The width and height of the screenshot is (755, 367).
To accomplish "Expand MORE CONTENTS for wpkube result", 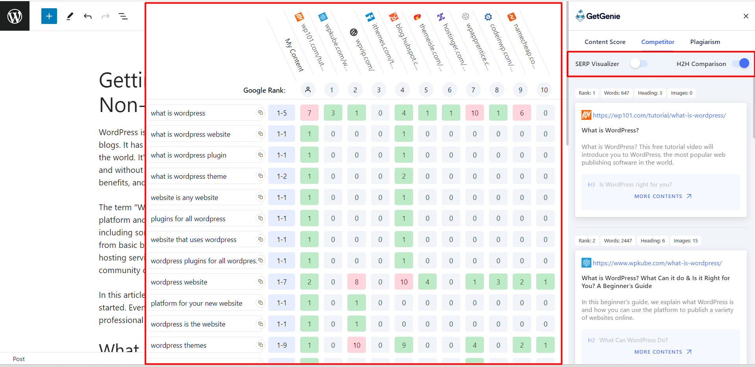I will [663, 352].
